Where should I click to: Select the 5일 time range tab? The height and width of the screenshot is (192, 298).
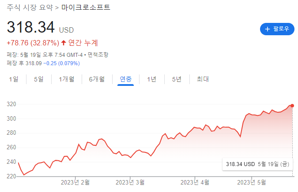pyautogui.click(x=39, y=79)
